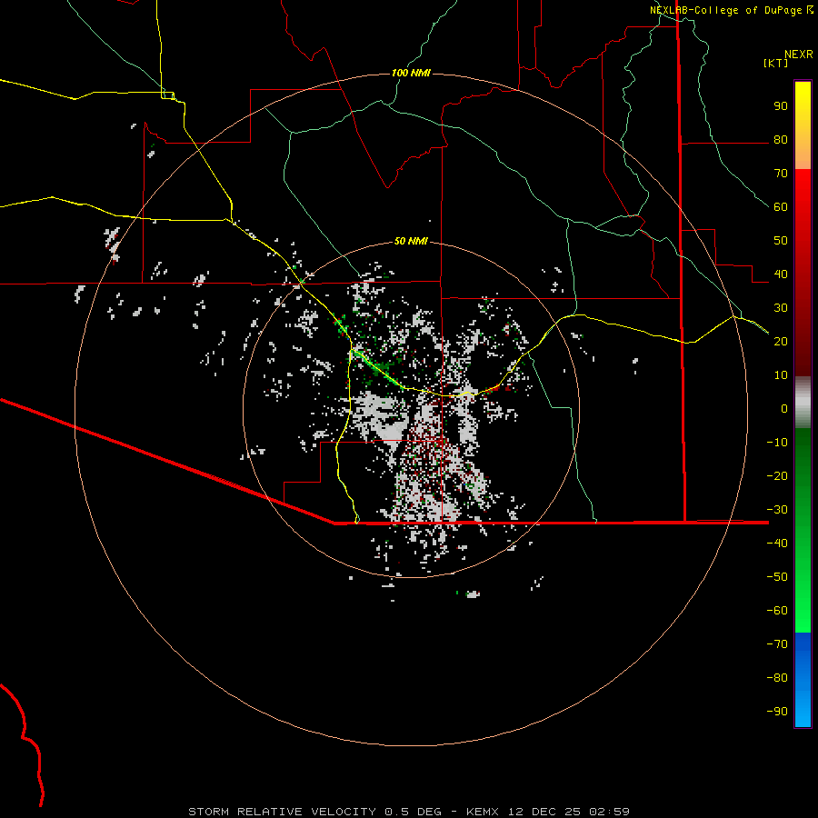
Task: Click the -60 value on the velocity scale
Action: 777,611
